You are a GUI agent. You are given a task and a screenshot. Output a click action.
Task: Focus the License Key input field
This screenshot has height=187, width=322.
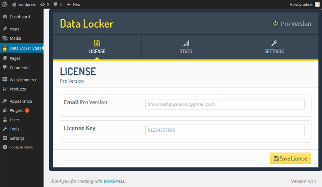click(x=225, y=130)
